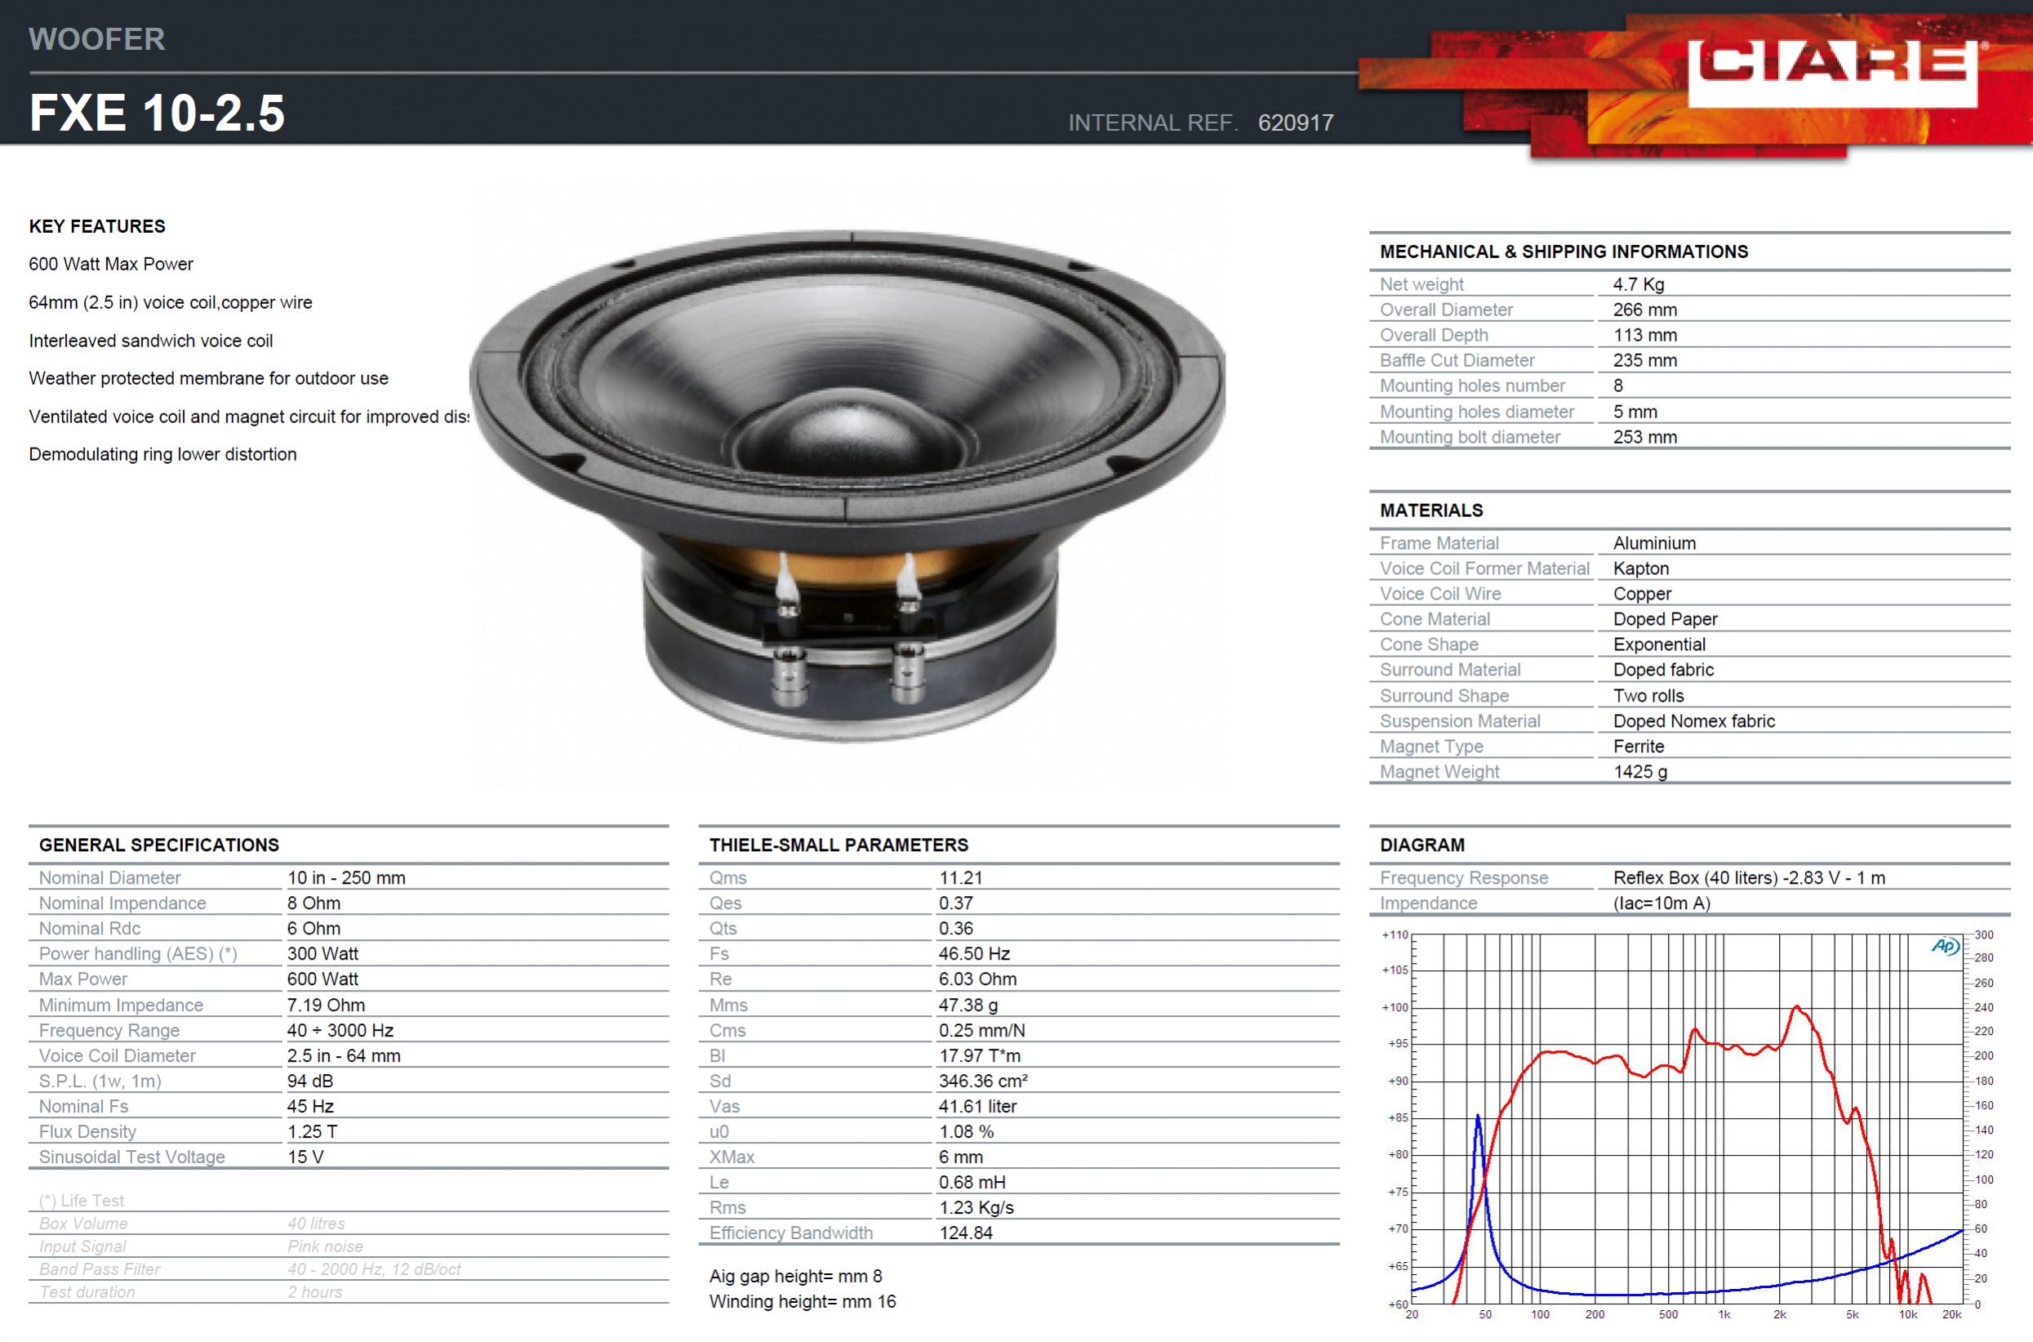Click Band Pass Filter footnote value
Screen dimensions: 2033x1342
374,1269
